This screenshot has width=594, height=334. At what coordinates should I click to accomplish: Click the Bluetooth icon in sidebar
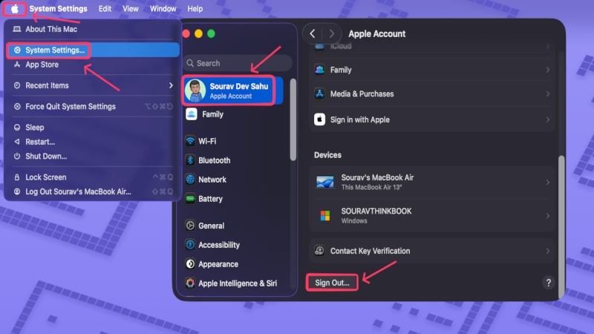[190, 160]
